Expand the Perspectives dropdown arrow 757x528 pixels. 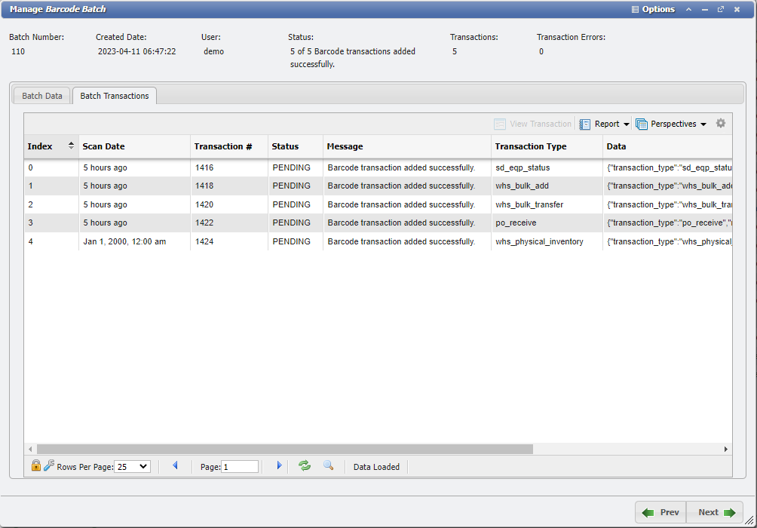coord(703,123)
